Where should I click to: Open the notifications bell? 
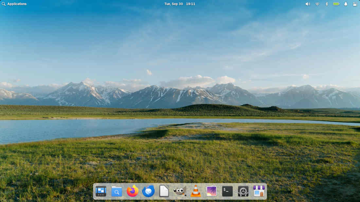pyautogui.click(x=346, y=4)
